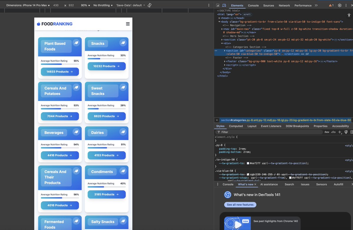This screenshot has height=230, width=353.
Task: Click the leaf icon on Condiments card
Action: (123, 171)
